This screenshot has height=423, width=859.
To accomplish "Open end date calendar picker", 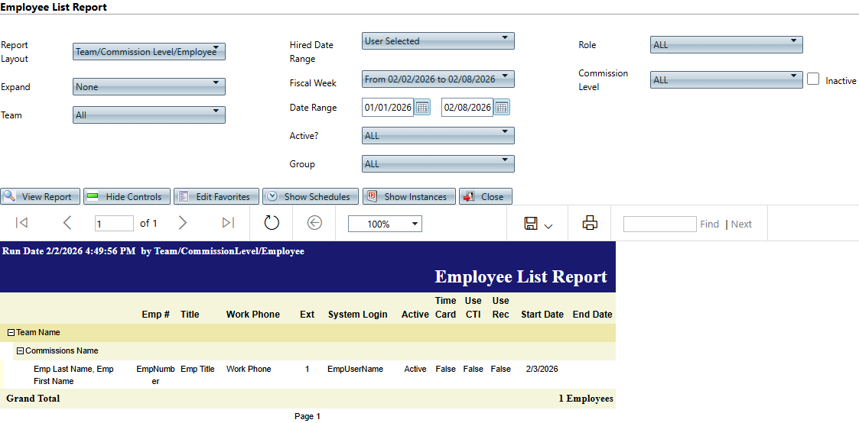I will pos(502,108).
